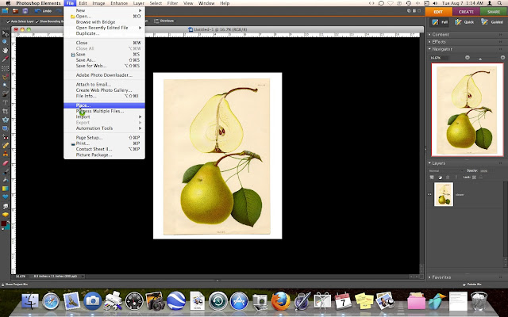Switch to the SHARE tab

point(494,12)
